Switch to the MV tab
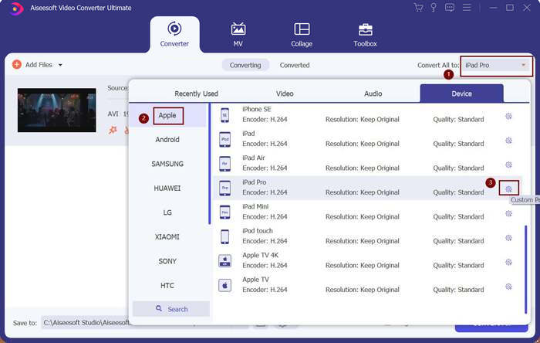 pyautogui.click(x=238, y=35)
